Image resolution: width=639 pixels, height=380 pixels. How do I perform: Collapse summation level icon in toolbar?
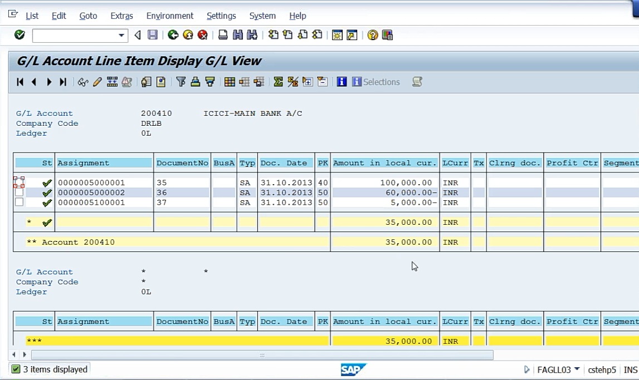coord(322,82)
